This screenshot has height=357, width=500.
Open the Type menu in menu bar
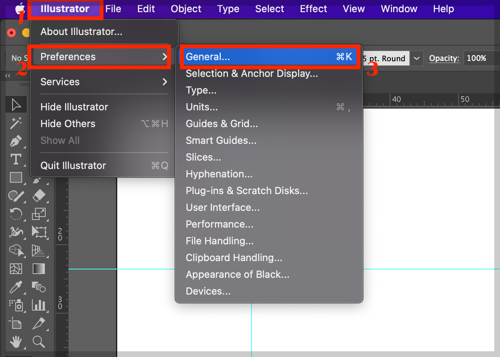coord(228,9)
